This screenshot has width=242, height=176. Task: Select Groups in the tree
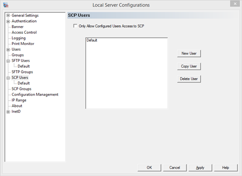coord(17,55)
